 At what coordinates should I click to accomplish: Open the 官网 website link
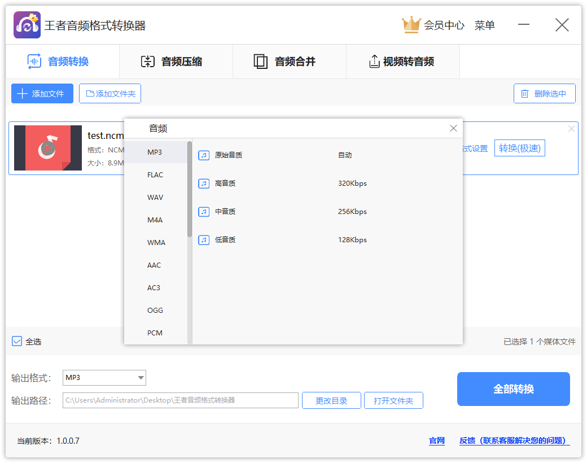436,440
